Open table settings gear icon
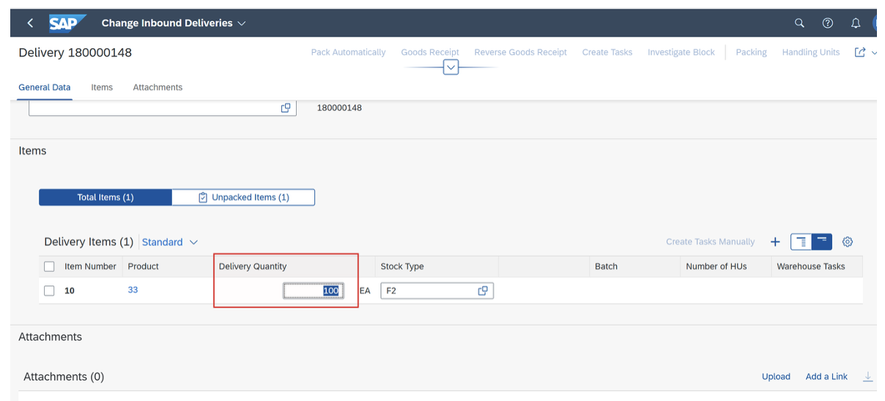The height and width of the screenshot is (401, 885). (848, 241)
